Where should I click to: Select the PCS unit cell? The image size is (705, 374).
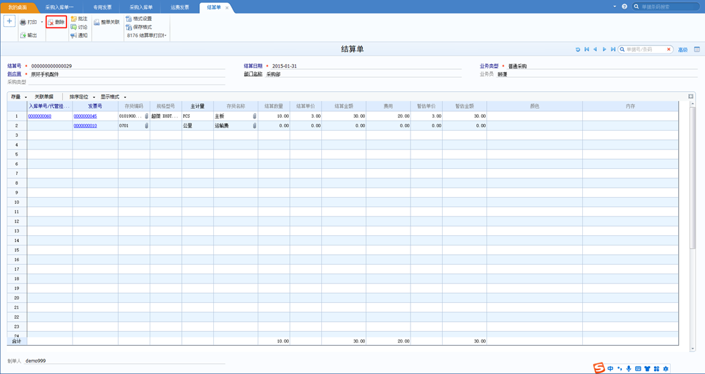(197, 116)
